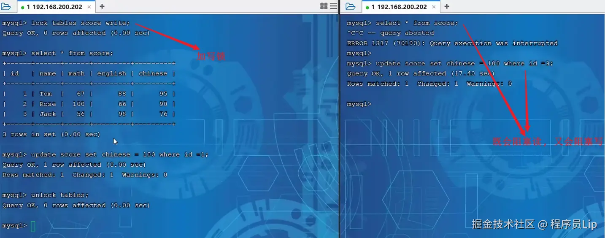Close the right 192.168.200.202 tab
This screenshot has width=605, height=238.
click(x=435, y=7)
